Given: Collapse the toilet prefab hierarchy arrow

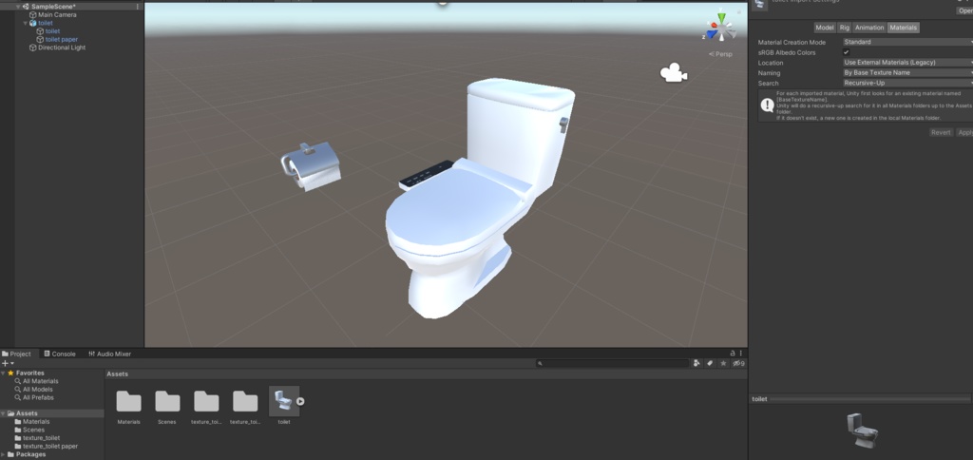Looking at the screenshot, I should click(x=26, y=23).
